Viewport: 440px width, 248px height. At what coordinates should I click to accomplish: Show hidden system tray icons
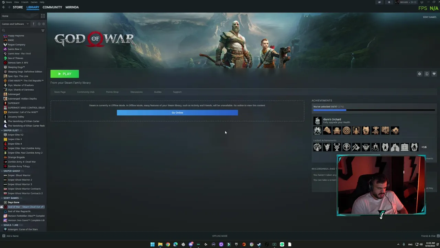[398, 244]
